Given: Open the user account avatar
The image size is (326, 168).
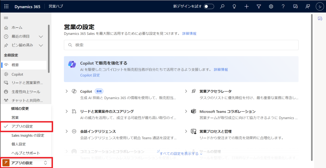Looking at the screenshot, I should click(320, 6).
